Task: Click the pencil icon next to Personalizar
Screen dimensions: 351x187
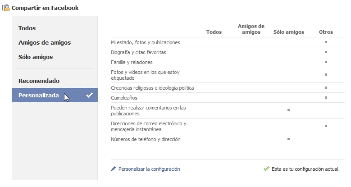Action: coord(114,169)
